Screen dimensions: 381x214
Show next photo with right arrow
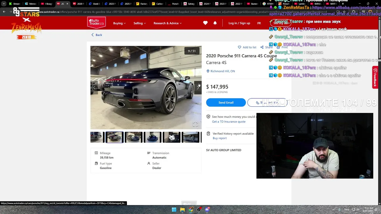[198, 87]
